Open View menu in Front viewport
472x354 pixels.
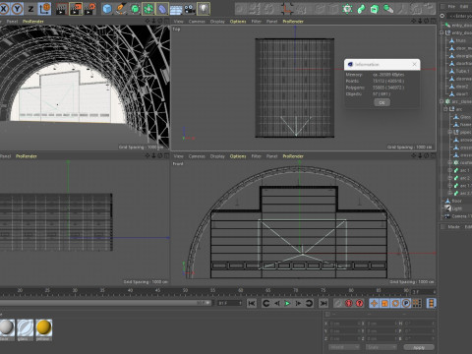tap(178, 156)
